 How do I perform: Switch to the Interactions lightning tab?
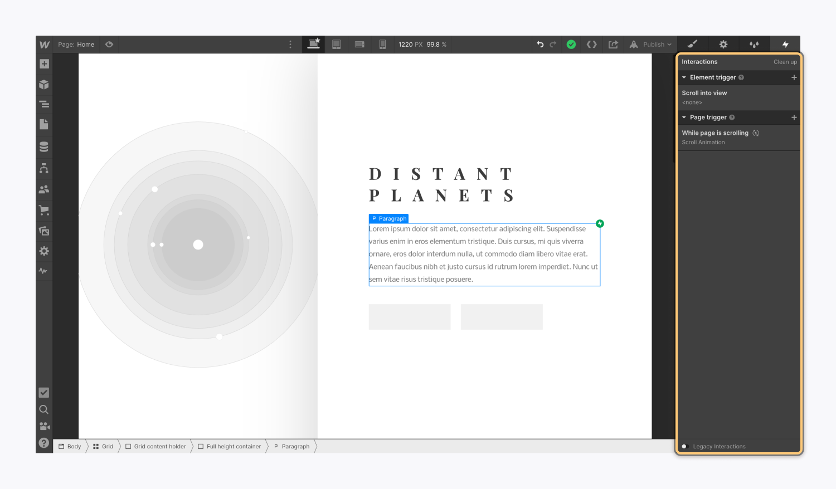tap(785, 45)
